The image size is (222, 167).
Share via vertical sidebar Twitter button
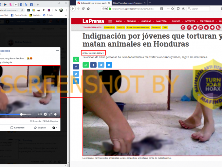pyautogui.click(x=76, y=74)
